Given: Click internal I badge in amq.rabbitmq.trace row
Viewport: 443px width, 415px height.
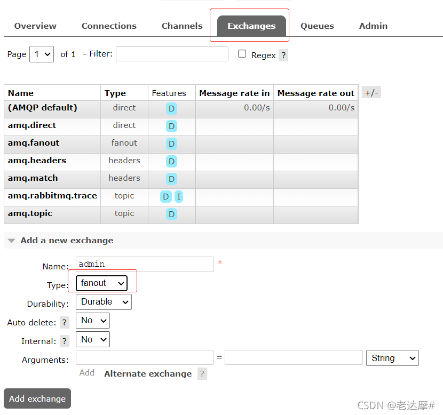Looking at the screenshot, I should pyautogui.click(x=179, y=197).
